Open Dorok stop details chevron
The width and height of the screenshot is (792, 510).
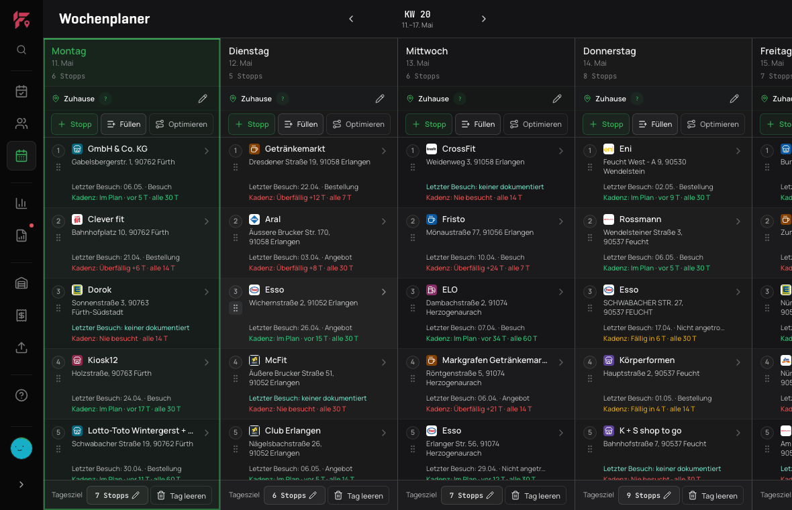tap(207, 292)
